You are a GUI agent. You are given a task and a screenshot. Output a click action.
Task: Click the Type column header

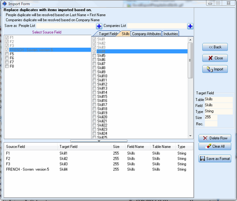pyautogui.click(x=184, y=147)
